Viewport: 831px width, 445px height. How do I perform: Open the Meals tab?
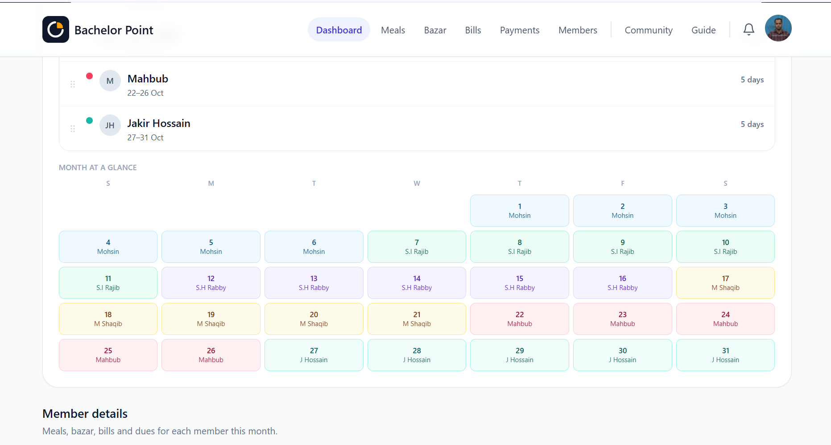393,30
